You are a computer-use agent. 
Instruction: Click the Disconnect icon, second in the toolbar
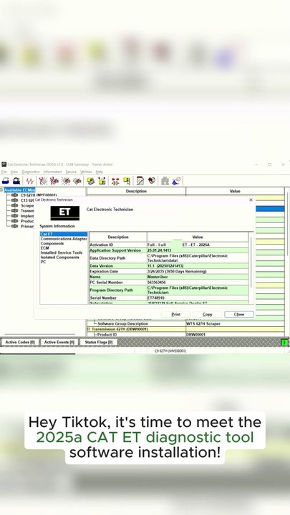[x=16, y=181]
